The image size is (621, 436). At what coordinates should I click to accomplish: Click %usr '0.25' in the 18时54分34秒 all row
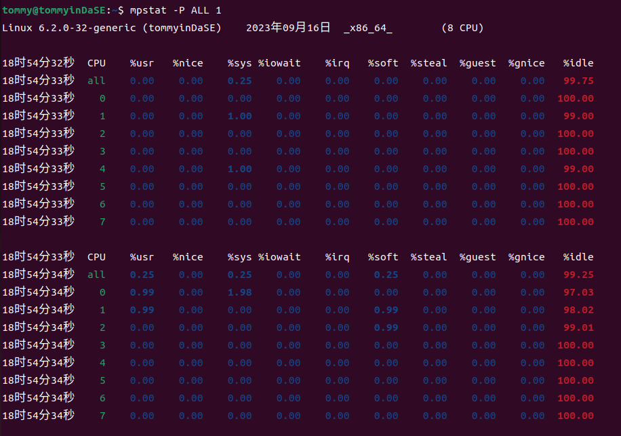(x=142, y=275)
